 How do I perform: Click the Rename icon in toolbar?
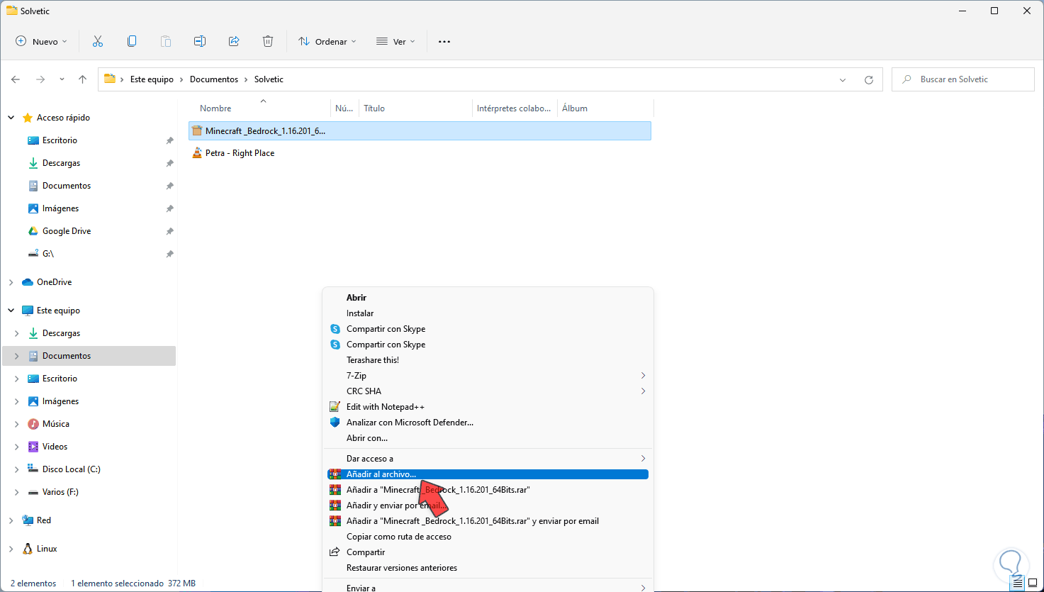(x=200, y=42)
